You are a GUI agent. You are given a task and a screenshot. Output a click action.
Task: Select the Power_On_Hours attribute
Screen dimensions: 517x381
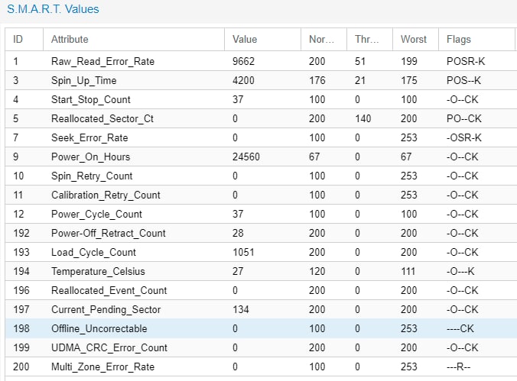90,157
